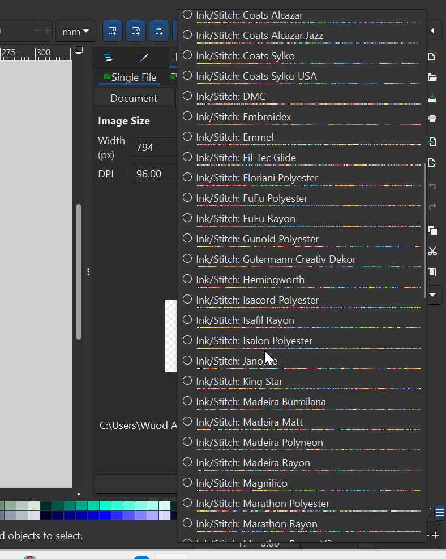Screen dimensions: 446x559
Task: Click the Export file icon
Action: point(432,163)
